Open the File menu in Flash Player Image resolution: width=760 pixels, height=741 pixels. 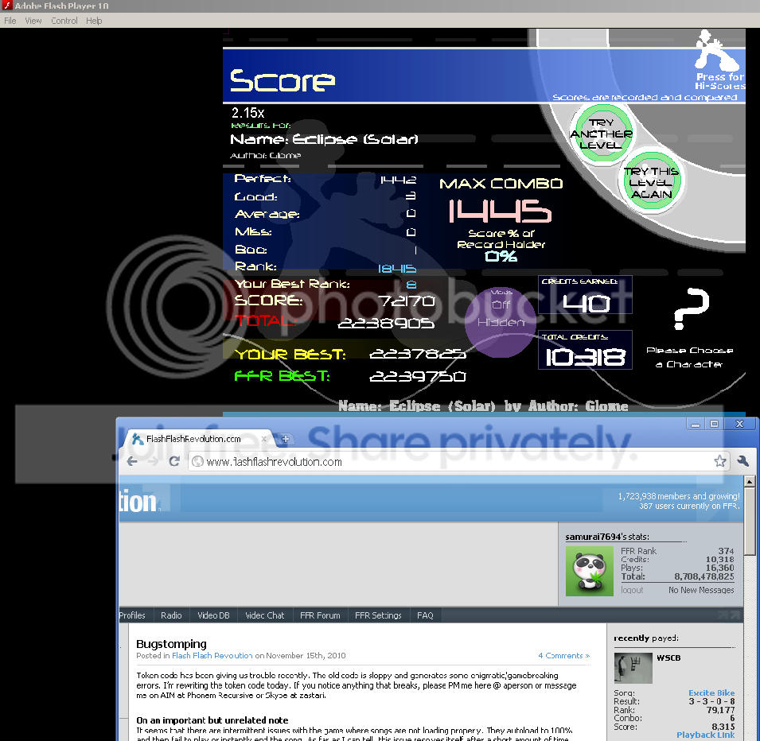(x=10, y=21)
